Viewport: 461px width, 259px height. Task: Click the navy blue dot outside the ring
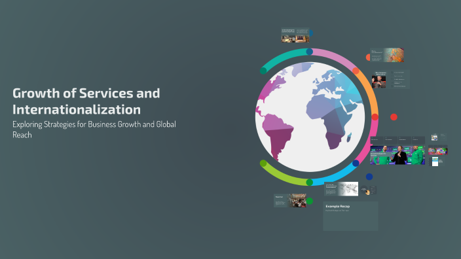tap(369, 177)
